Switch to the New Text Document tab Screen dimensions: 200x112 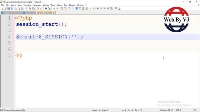[11, 13]
